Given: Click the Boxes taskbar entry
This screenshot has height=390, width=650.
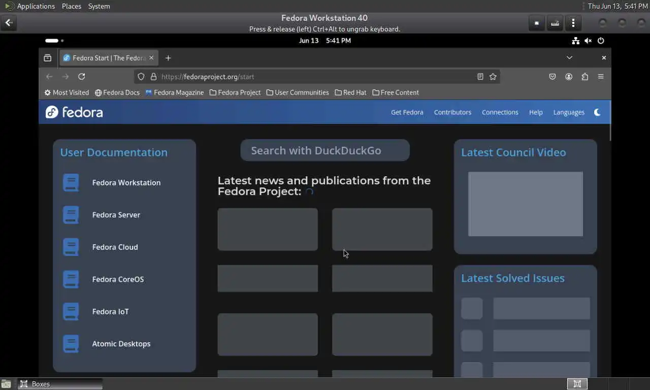Looking at the screenshot, I should [x=60, y=384].
